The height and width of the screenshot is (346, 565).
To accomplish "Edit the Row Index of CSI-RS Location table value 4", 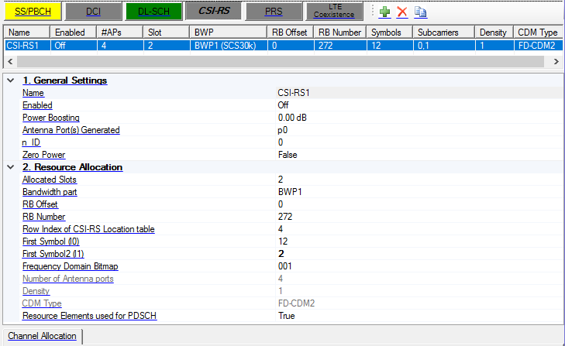I will tap(419, 229).
